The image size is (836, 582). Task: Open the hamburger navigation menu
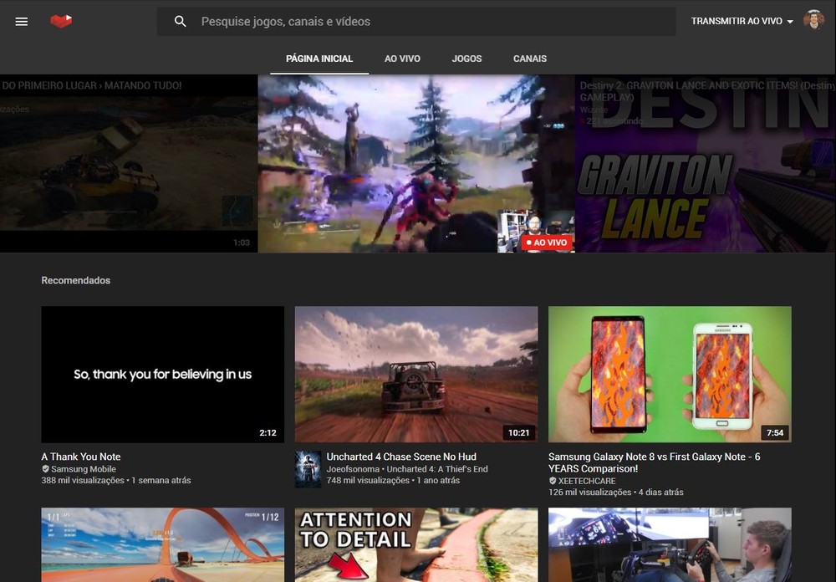22,22
